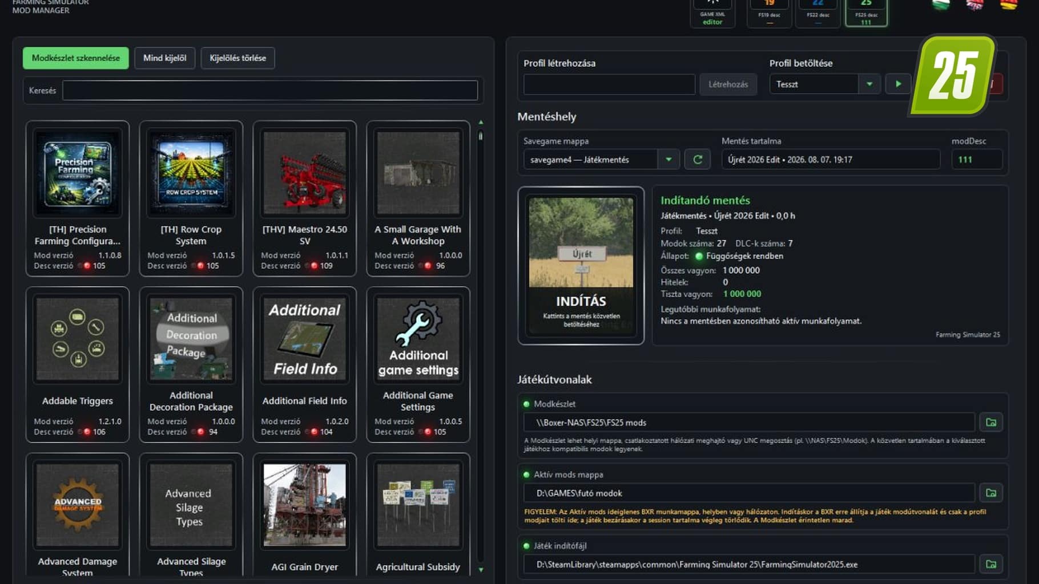The width and height of the screenshot is (1039, 584).
Task: Browse folder for the Aktív mods mappa path
Action: [x=991, y=493]
